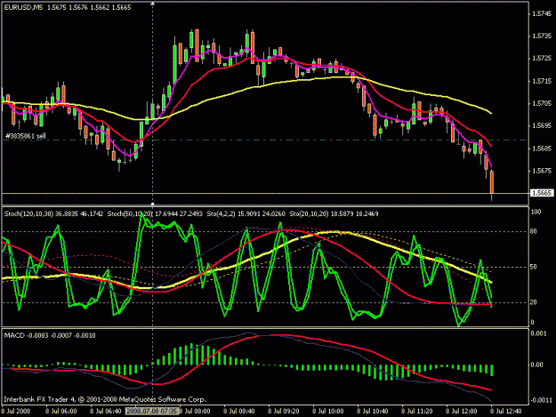The height and width of the screenshot is (417, 556).
Task: Click the 8 Jul 06:40 time label
Action: click(x=105, y=412)
